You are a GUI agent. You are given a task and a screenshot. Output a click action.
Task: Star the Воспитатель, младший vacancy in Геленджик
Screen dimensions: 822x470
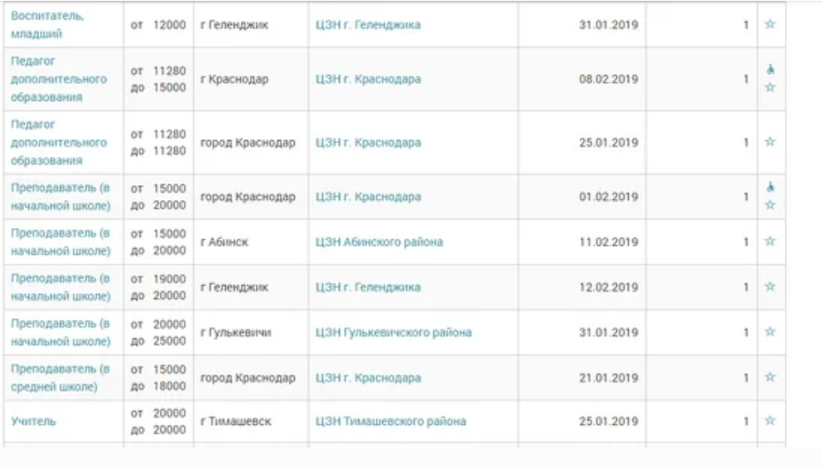770,25
